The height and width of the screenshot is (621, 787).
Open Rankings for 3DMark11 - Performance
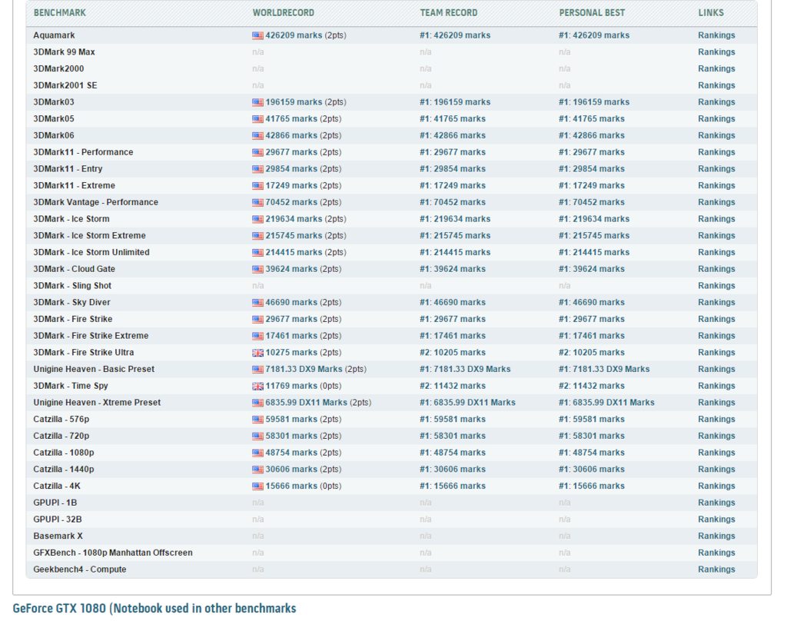(716, 152)
